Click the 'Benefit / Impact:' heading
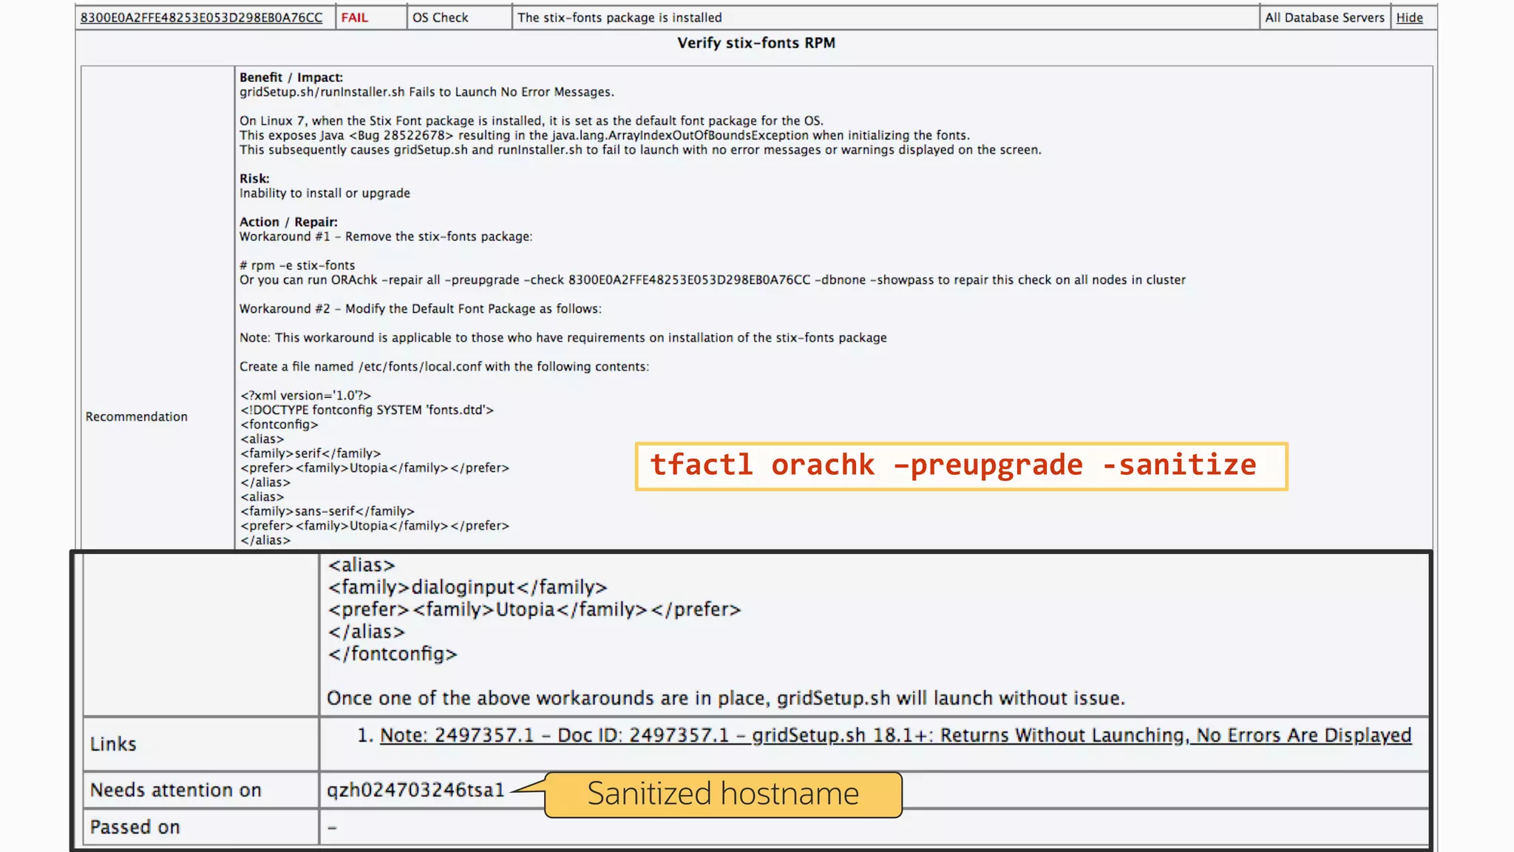The width and height of the screenshot is (1514, 852). tap(291, 77)
